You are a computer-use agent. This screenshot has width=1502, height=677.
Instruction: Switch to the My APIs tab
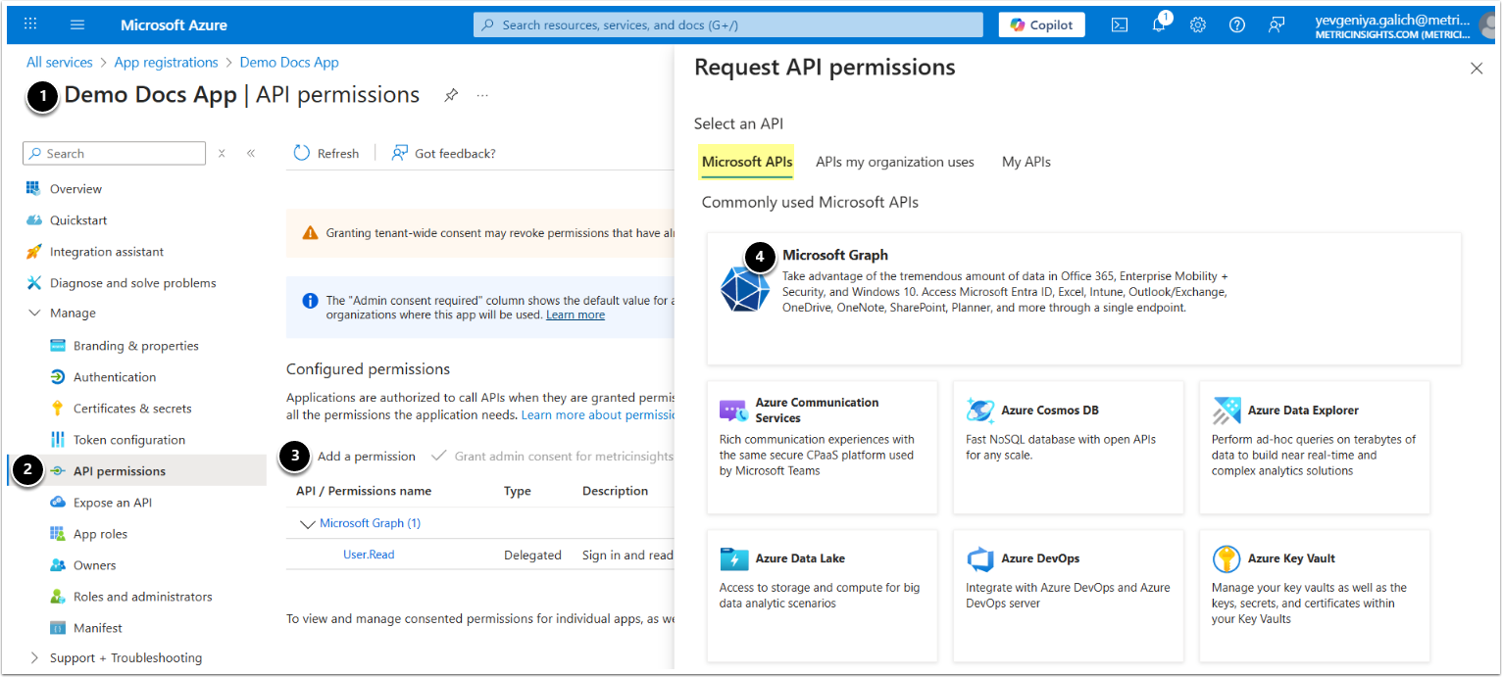1026,162
